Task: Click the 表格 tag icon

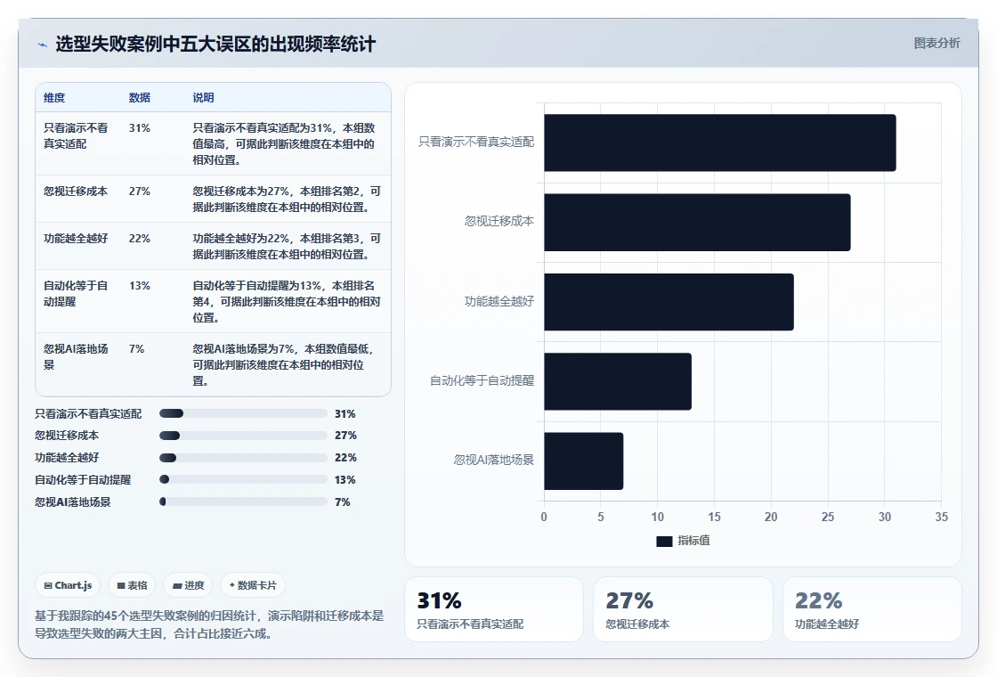Action: click(x=121, y=585)
